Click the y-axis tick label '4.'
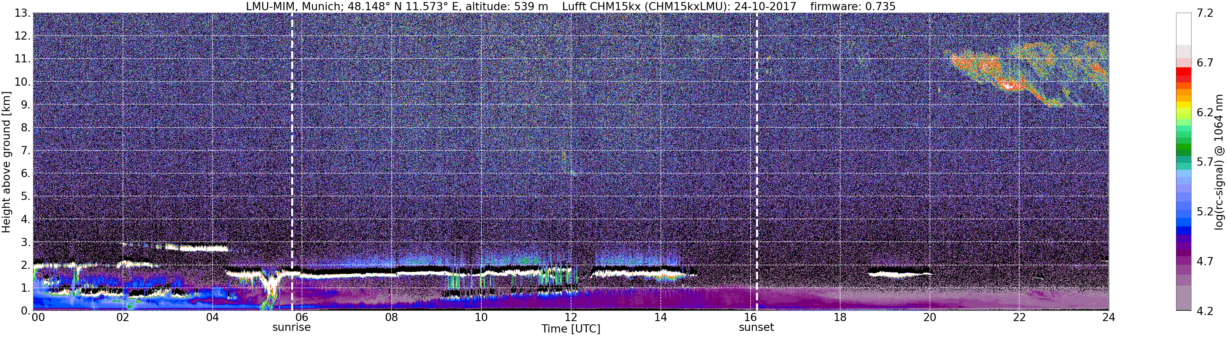The width and height of the screenshot is (1227, 337). click(26, 219)
